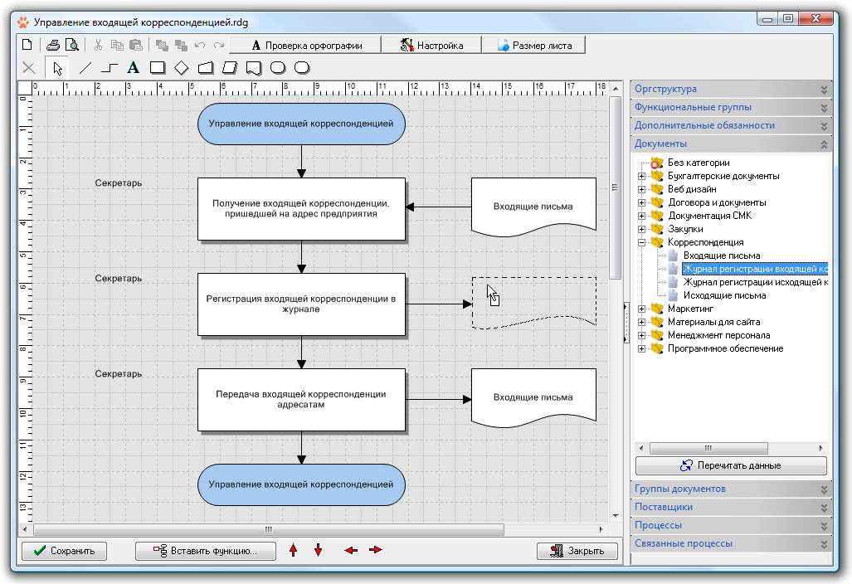
Task: Select the card shape tool
Action: [206, 68]
